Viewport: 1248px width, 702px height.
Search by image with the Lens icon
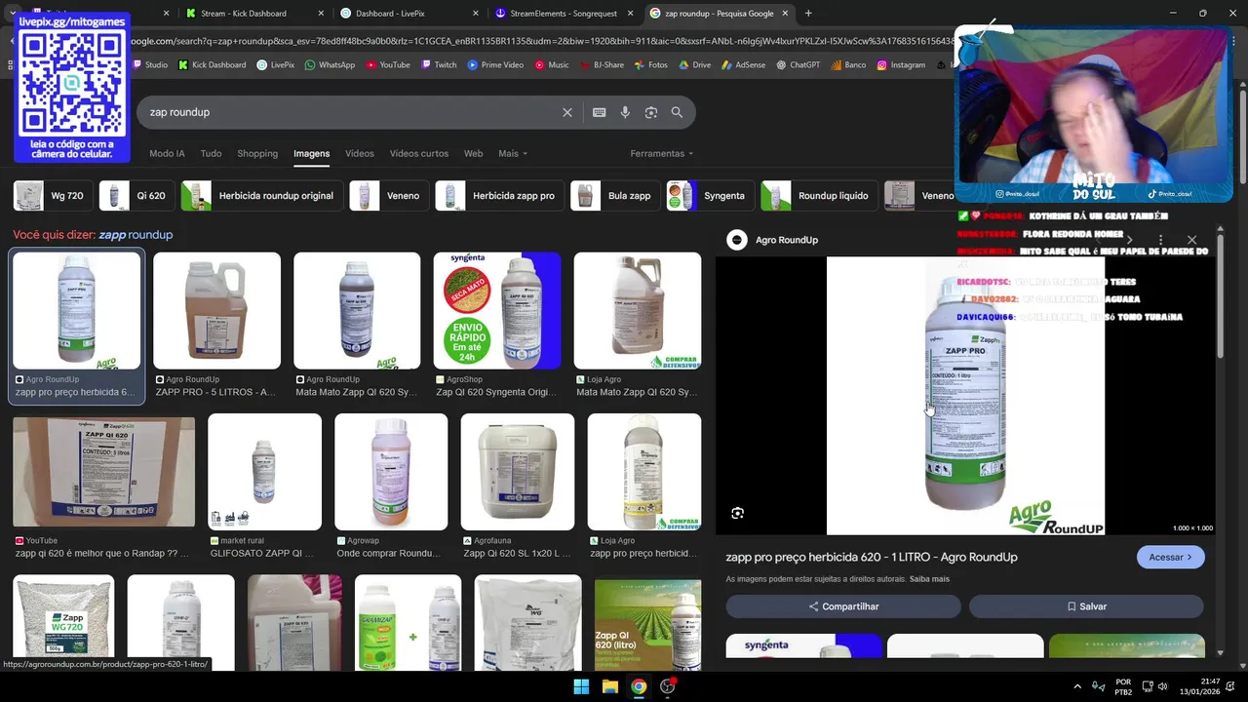[x=651, y=112]
